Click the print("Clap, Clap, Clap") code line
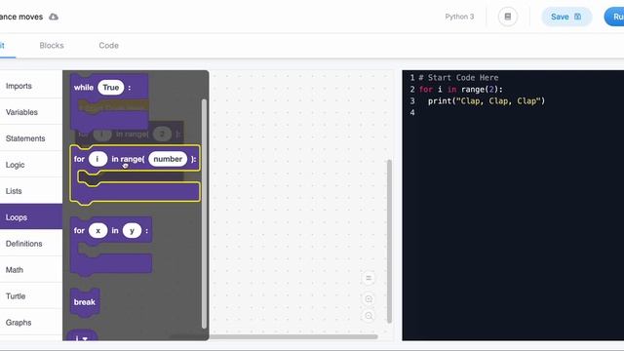 coord(487,101)
